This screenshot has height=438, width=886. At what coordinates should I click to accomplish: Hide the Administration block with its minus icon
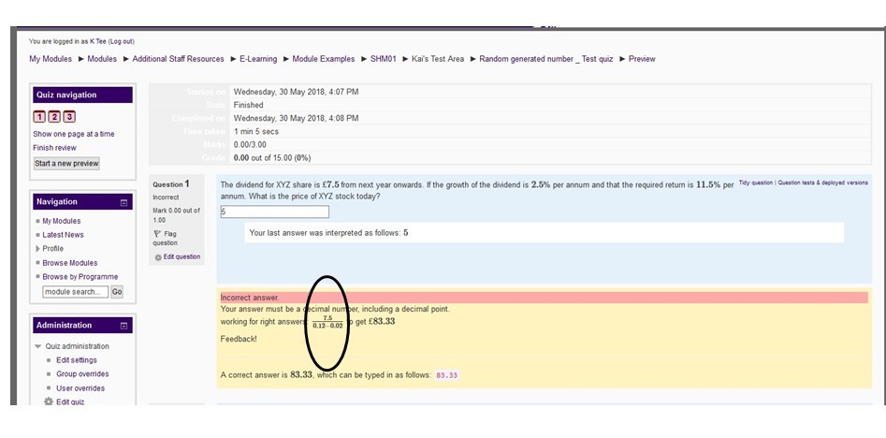point(124,326)
